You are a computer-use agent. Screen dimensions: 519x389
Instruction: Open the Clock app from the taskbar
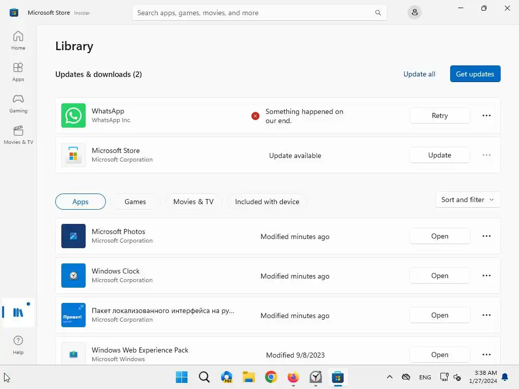(x=316, y=377)
